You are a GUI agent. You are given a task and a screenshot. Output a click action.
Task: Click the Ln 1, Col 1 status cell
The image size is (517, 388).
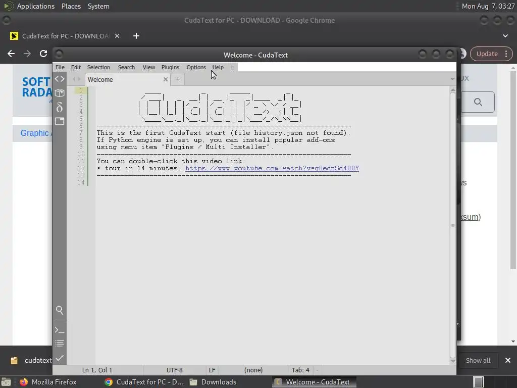(97, 370)
